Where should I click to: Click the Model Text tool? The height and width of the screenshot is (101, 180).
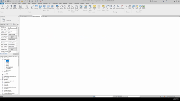pos(69,8)
